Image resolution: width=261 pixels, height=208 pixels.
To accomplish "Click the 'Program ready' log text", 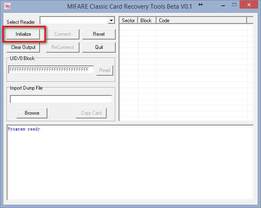I will [x=24, y=129].
